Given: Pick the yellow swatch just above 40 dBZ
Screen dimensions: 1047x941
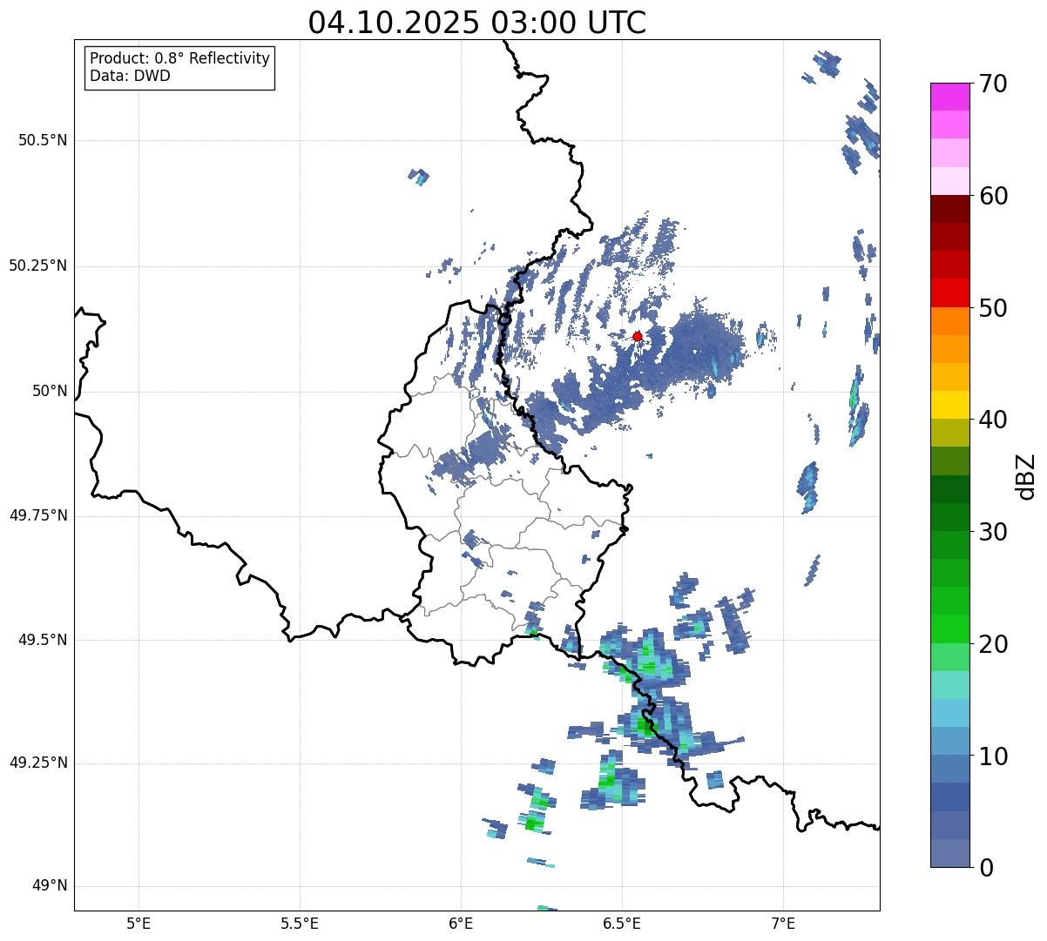Looking at the screenshot, I should coord(949,405).
